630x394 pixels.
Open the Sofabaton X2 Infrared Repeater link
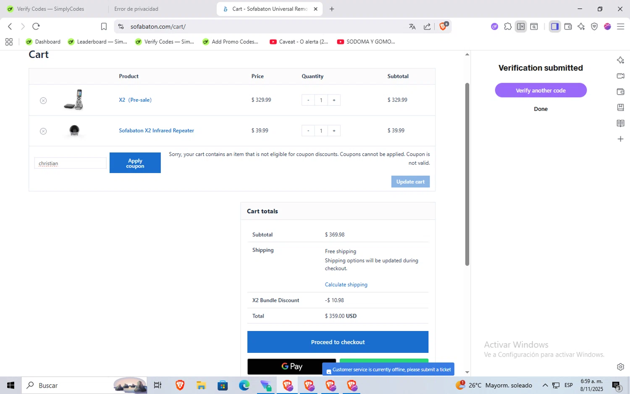[156, 131]
